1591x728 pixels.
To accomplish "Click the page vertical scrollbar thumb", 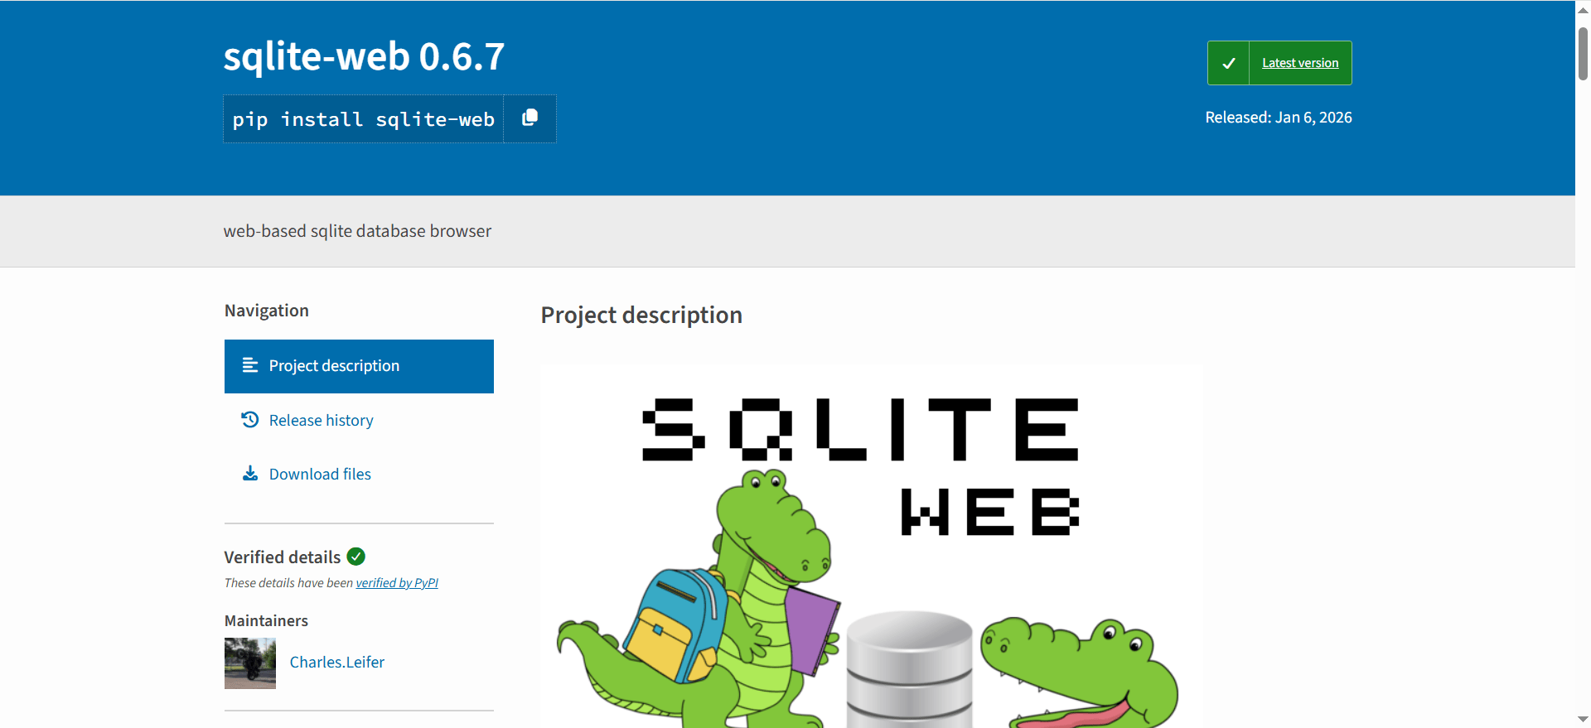I will click(x=1583, y=54).
